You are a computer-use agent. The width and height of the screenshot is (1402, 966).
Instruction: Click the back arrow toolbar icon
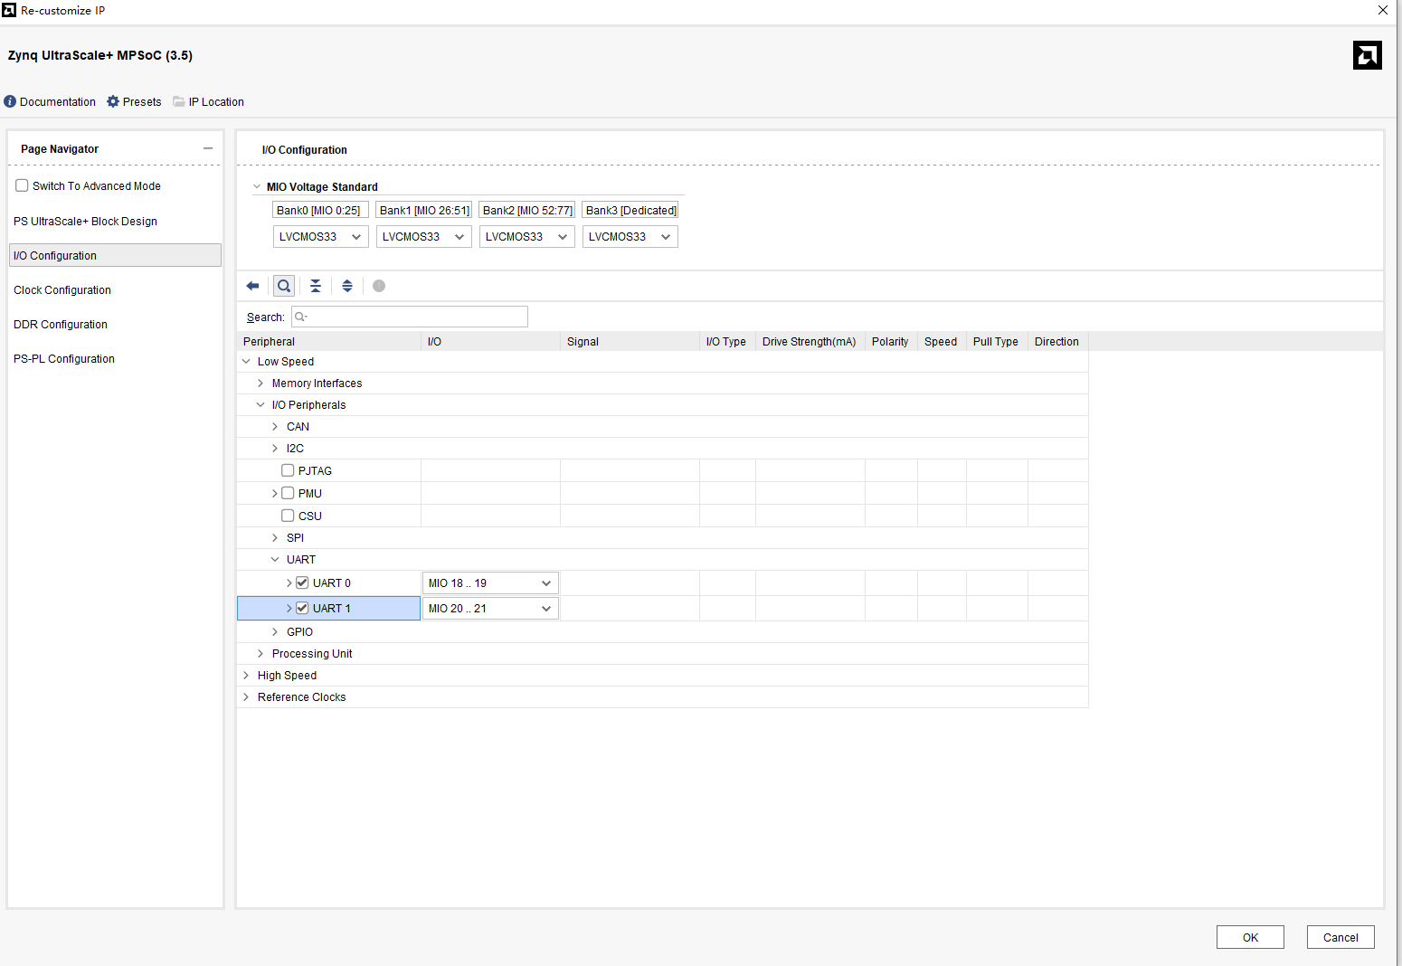pyautogui.click(x=252, y=286)
